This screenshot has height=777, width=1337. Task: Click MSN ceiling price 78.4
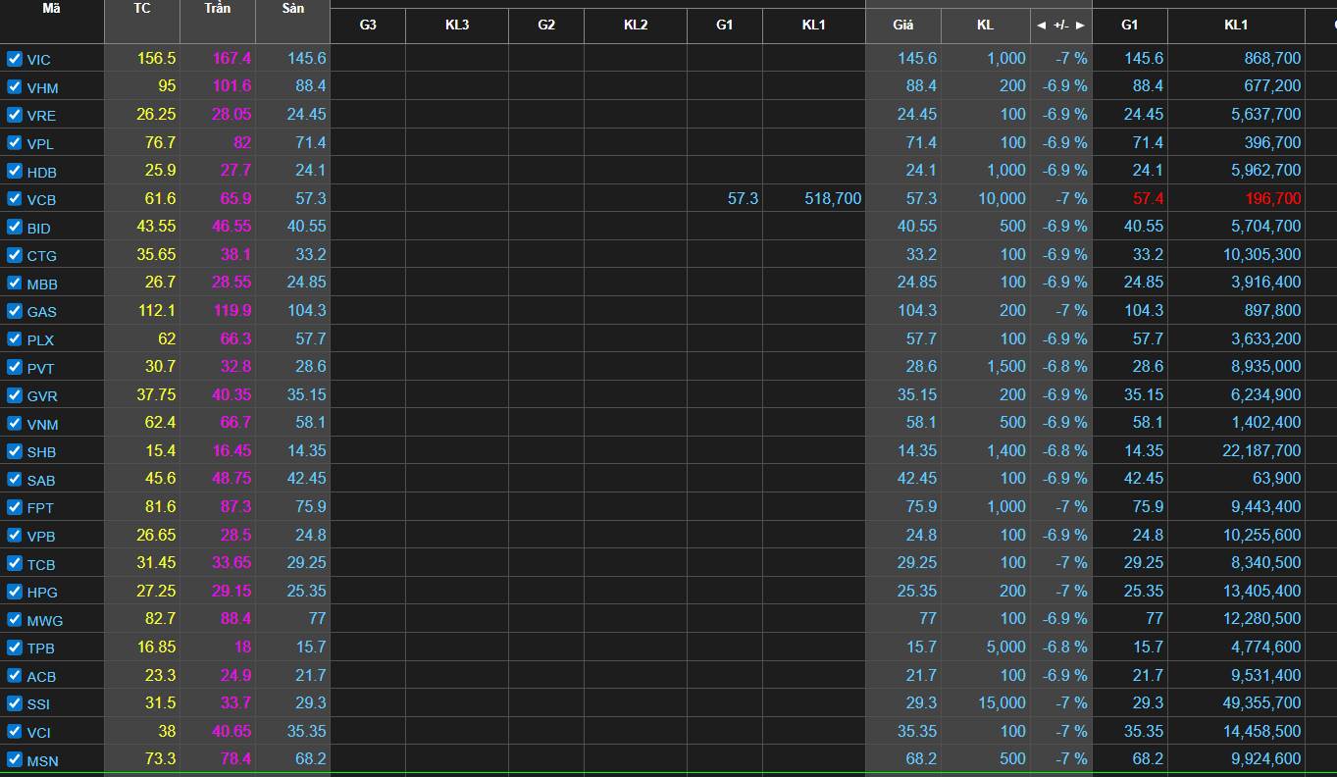click(x=235, y=758)
